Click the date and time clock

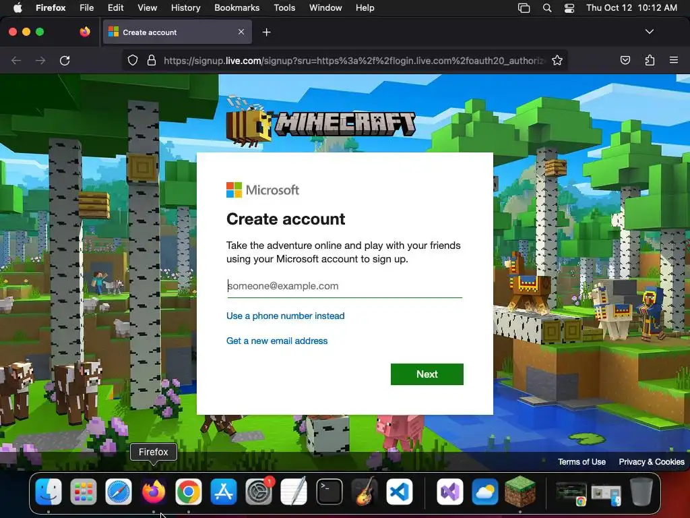point(631,7)
